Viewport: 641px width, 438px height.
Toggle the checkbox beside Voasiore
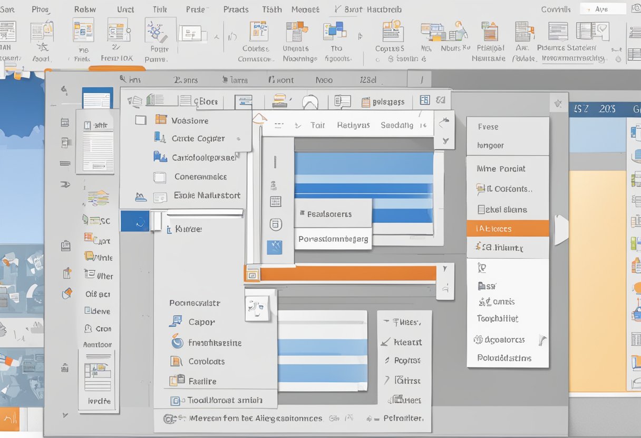[140, 120]
